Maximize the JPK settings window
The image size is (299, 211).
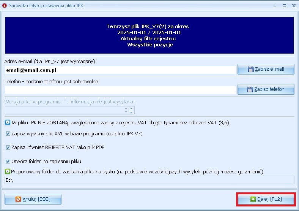coord(284,6)
